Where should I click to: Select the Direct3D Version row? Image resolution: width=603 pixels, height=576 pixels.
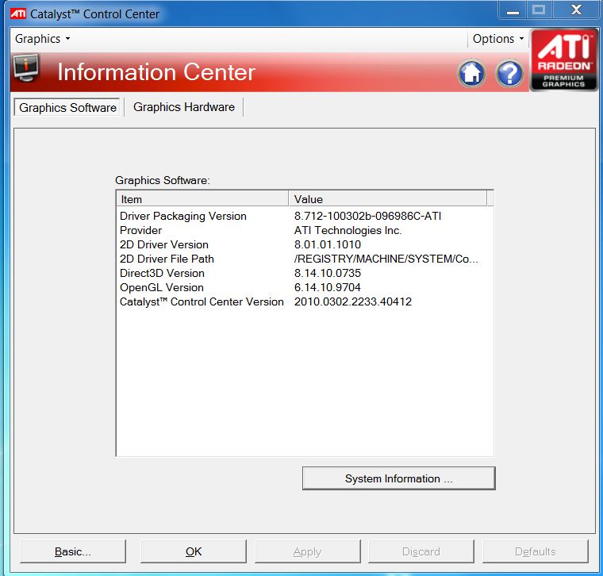[305, 273]
